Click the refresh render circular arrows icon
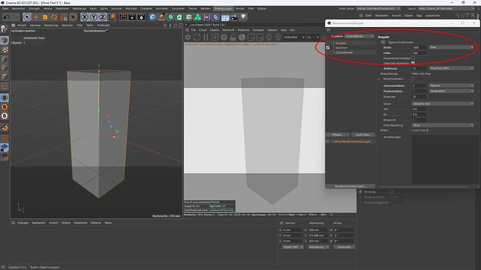Image resolution: width=481 pixels, height=270 pixels. [x=197, y=38]
